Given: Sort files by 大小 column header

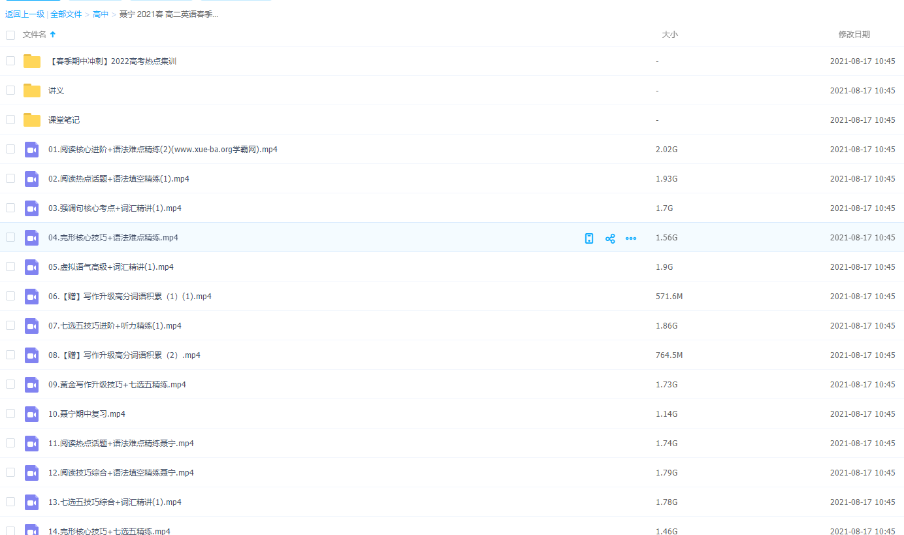Looking at the screenshot, I should click(x=670, y=35).
